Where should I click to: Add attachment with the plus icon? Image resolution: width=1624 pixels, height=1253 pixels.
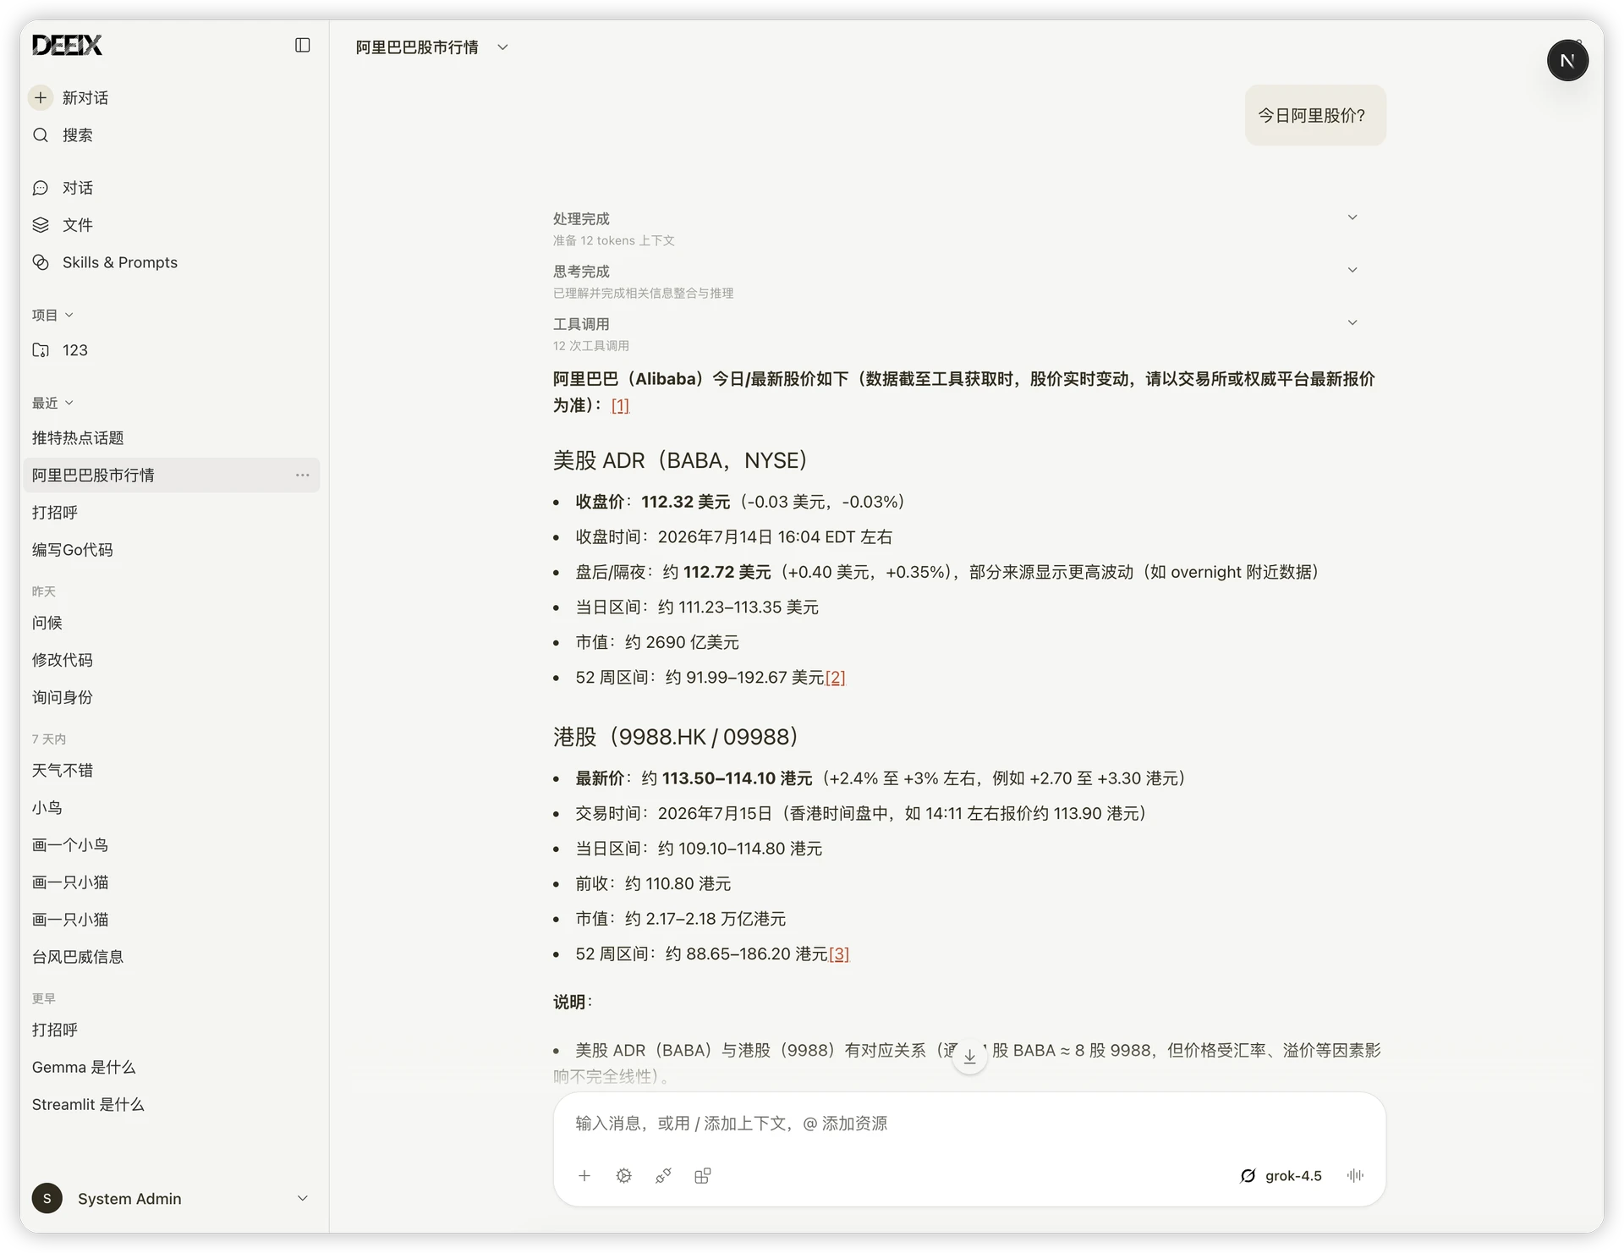(x=584, y=1175)
